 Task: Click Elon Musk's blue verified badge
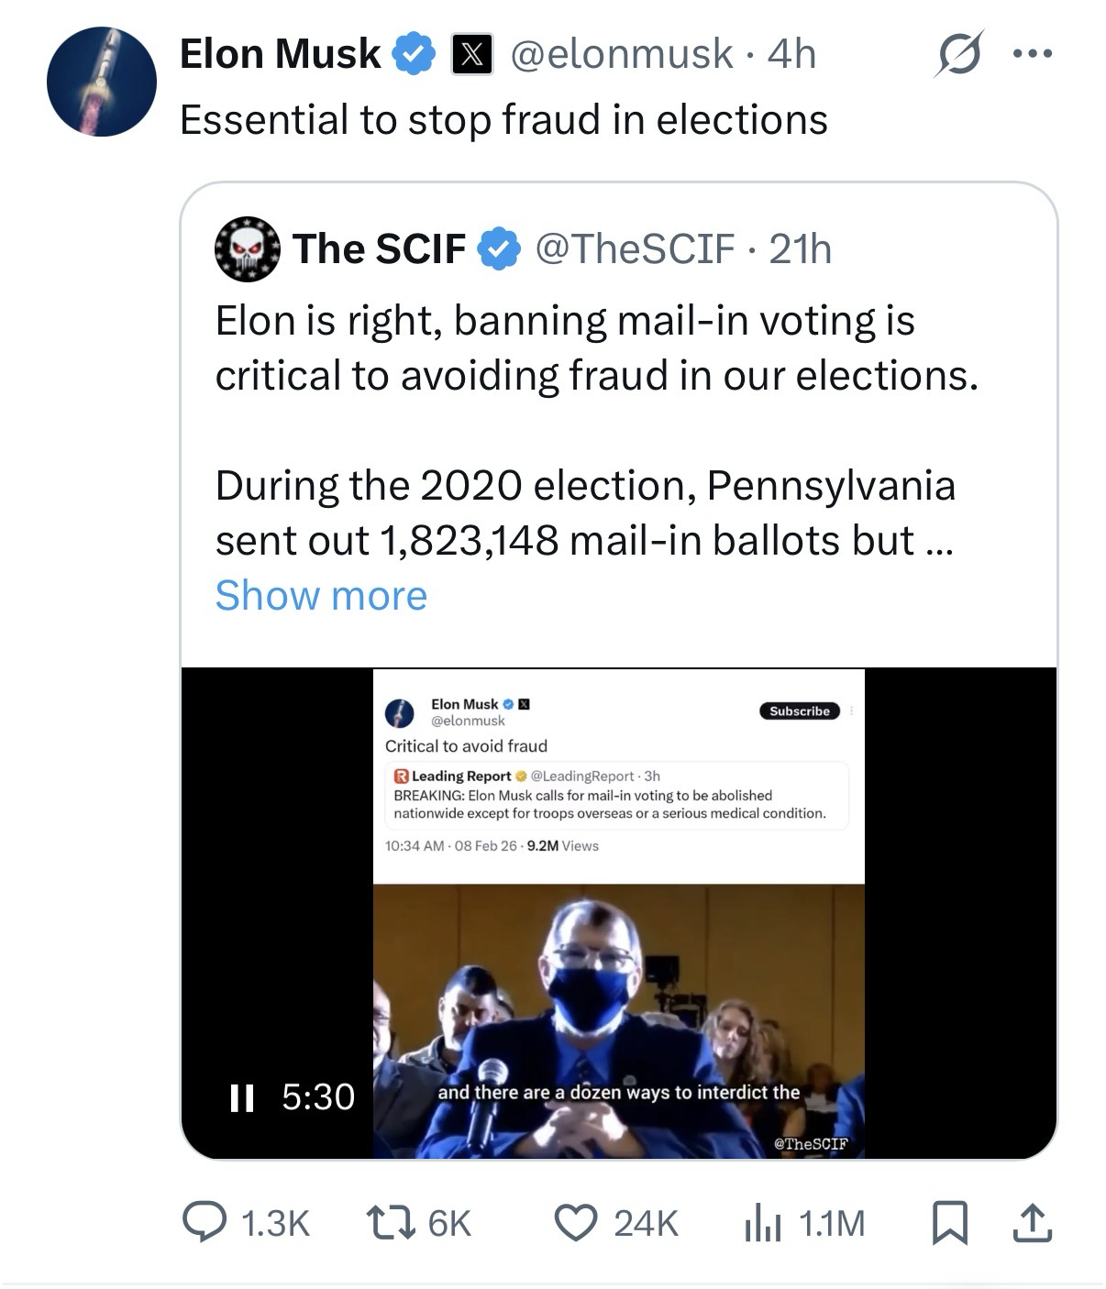(414, 53)
